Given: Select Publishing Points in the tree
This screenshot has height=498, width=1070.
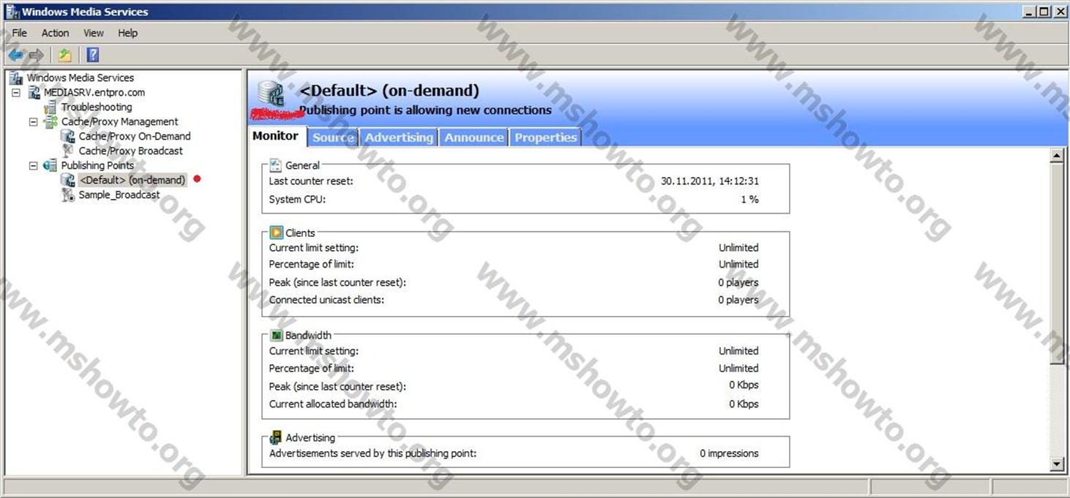Looking at the screenshot, I should pos(97,165).
